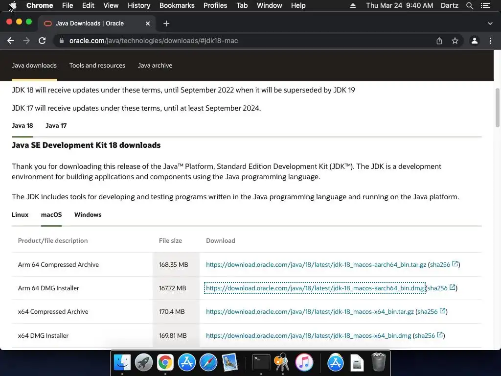Expand the tab search chevron
Viewport: 501px width, 376px height.
pyautogui.click(x=490, y=23)
